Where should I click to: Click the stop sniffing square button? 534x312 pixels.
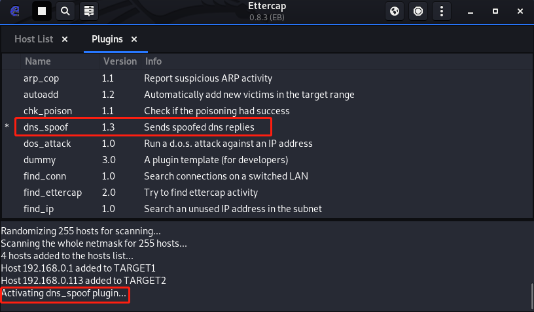point(41,11)
